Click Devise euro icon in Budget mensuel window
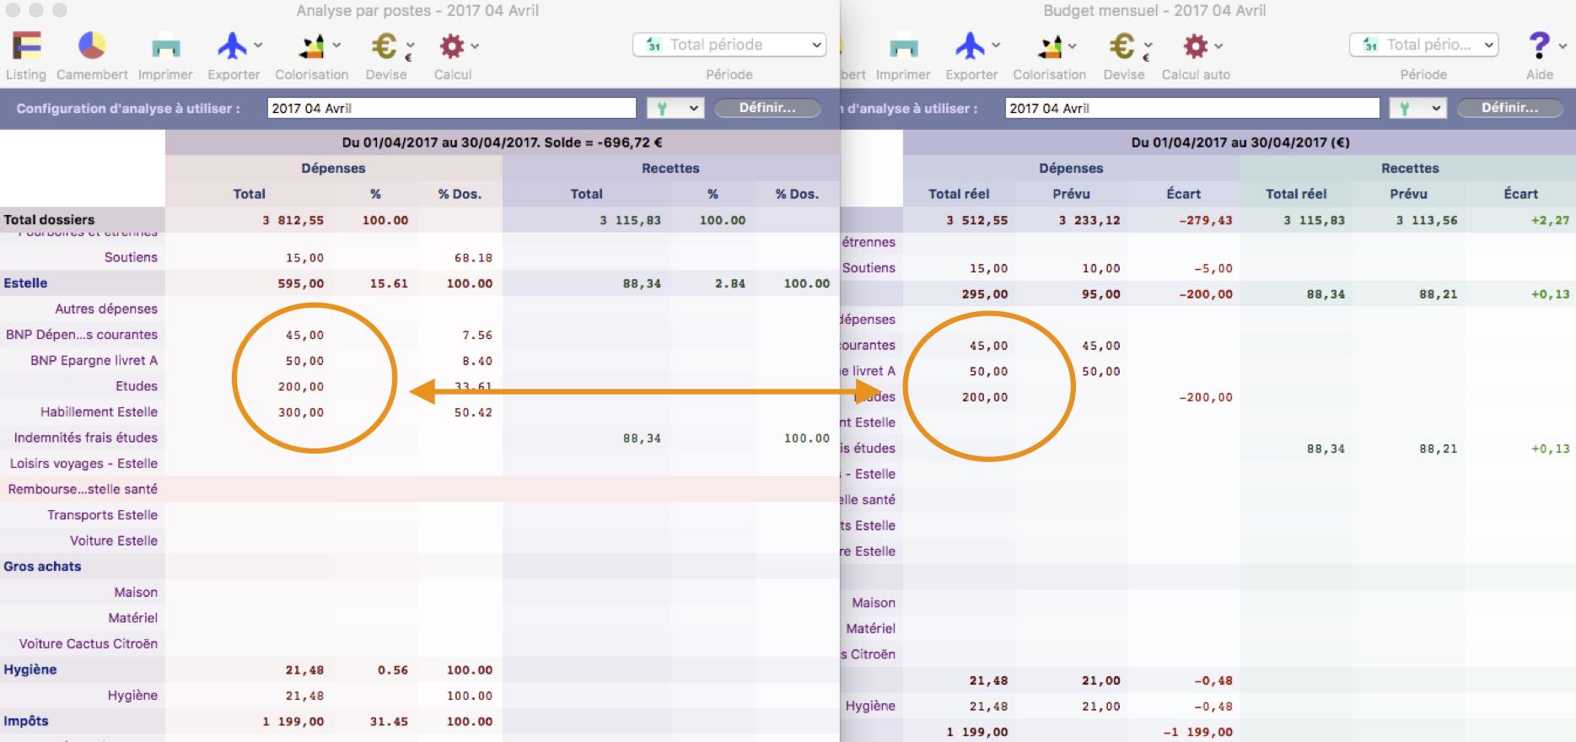This screenshot has width=1576, height=742. point(1122,46)
